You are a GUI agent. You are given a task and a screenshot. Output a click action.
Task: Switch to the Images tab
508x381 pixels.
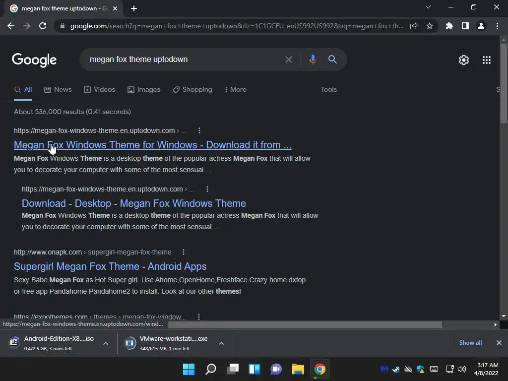(x=144, y=90)
